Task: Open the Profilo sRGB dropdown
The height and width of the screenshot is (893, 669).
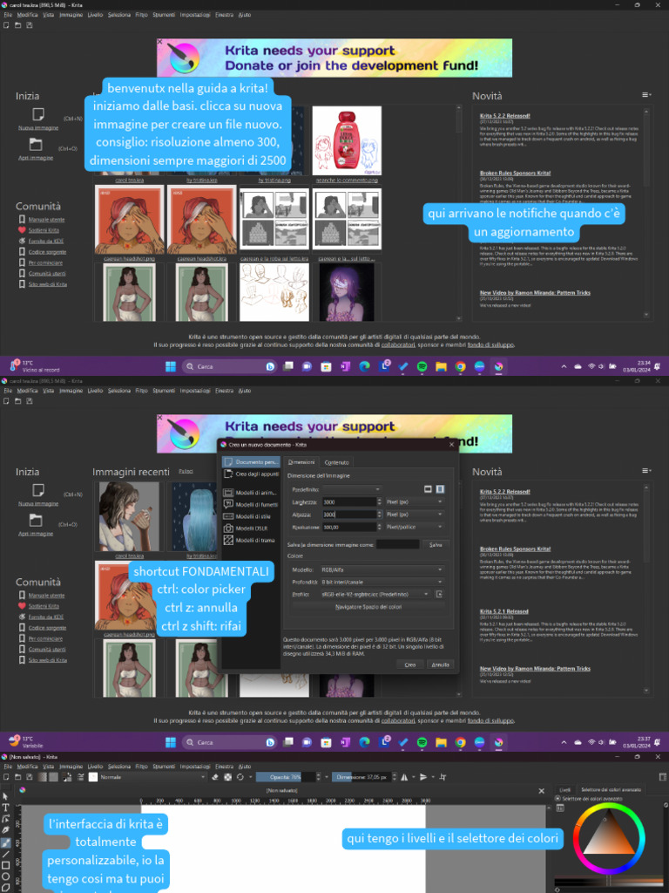Action: (375, 594)
